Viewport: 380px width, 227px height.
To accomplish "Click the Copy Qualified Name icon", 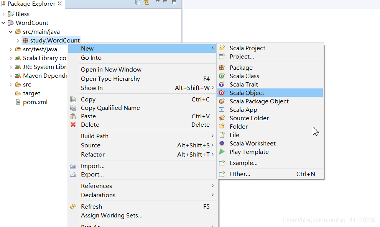I will [x=73, y=108].
